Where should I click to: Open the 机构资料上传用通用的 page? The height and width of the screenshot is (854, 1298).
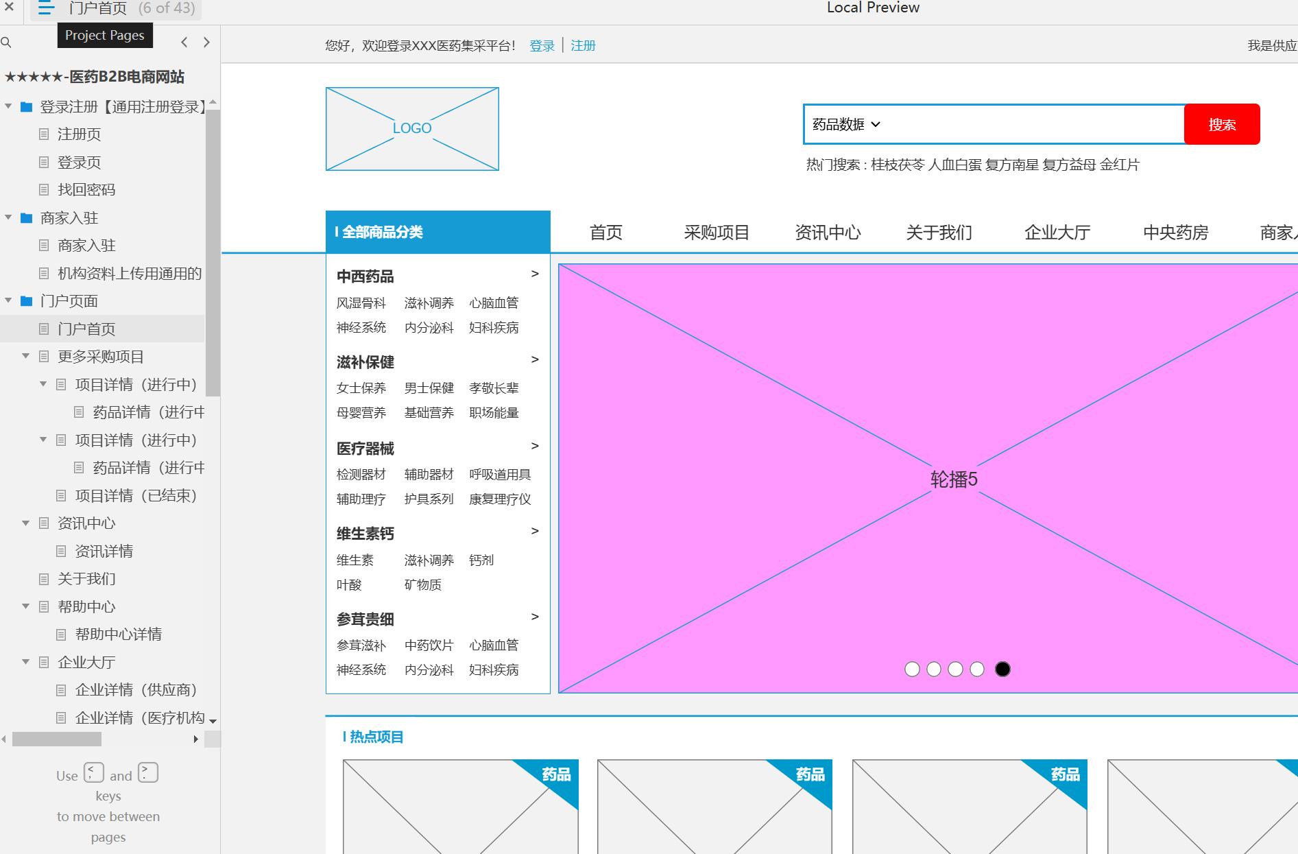[x=130, y=274]
